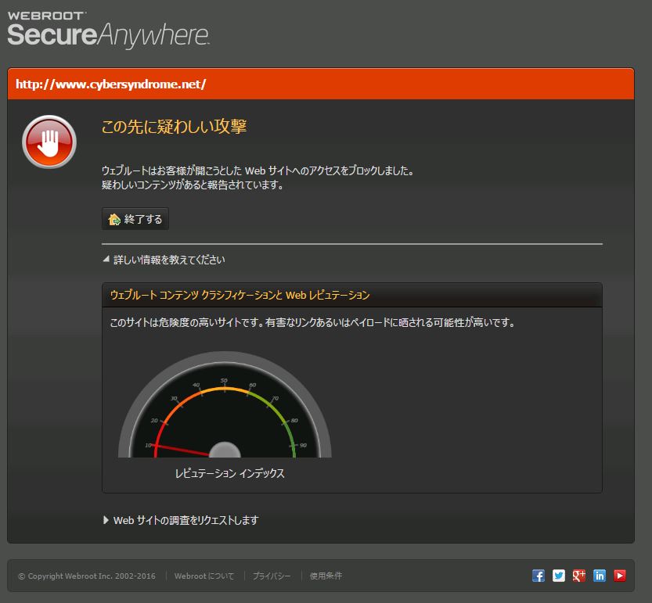Viewport: 652px width, 603px height.
Task: Collapse the 詳しい情報を教えてください section
Action: click(x=164, y=260)
